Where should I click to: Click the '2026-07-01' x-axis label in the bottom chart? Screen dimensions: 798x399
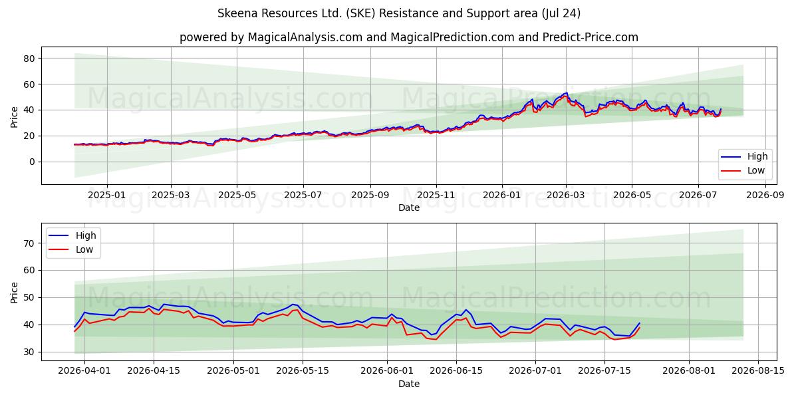pyautogui.click(x=535, y=372)
